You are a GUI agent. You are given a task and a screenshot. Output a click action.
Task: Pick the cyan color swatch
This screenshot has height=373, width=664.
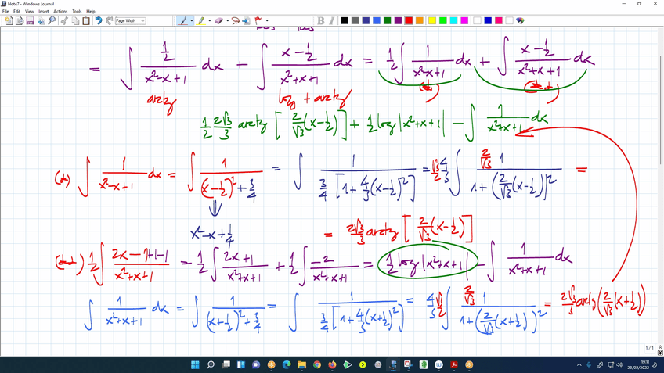453,20
